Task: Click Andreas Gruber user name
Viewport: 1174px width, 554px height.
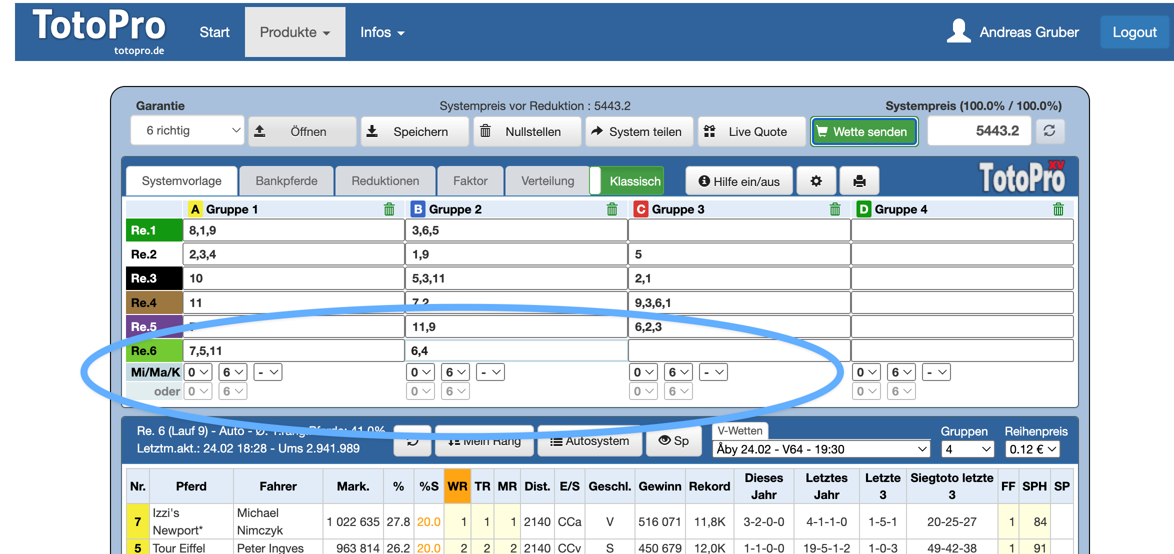Action: 1029,32
